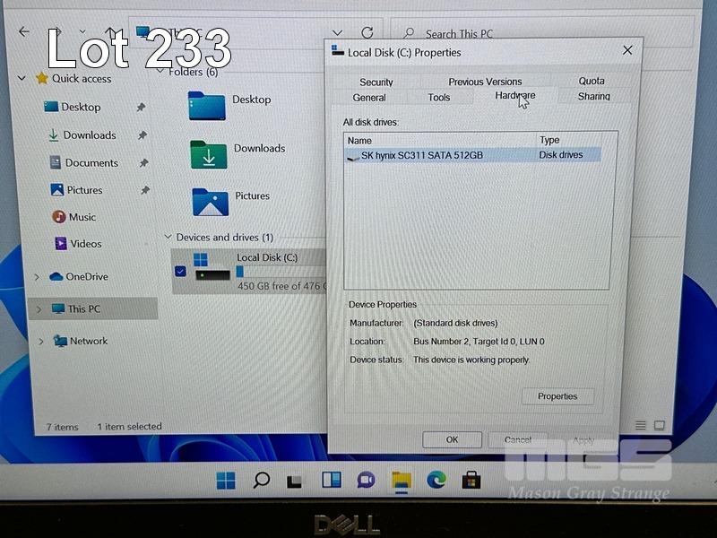Click the 'Disk drives' type cell
The width and height of the screenshot is (717, 538).
coord(561,154)
